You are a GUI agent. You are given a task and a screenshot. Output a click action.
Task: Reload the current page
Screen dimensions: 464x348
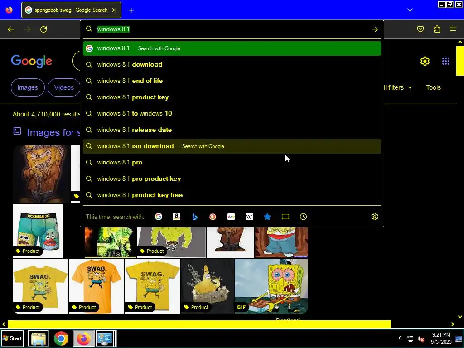(43, 29)
